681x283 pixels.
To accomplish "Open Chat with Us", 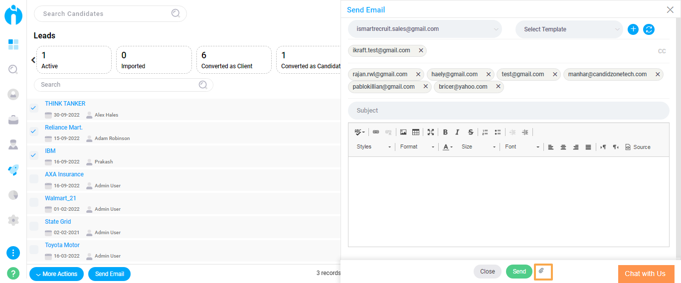I will [x=645, y=274].
